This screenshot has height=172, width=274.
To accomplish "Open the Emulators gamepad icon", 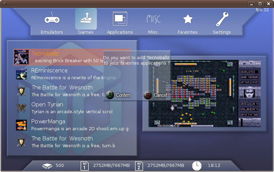I will [52, 19].
